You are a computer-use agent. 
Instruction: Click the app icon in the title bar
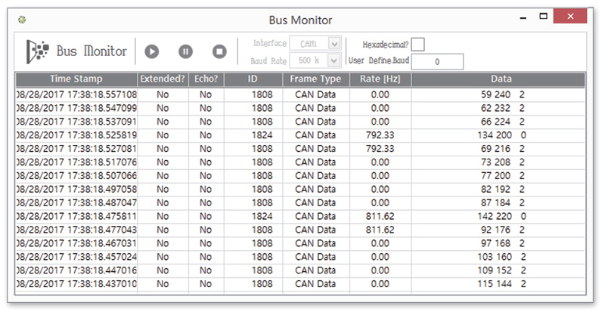click(x=22, y=20)
